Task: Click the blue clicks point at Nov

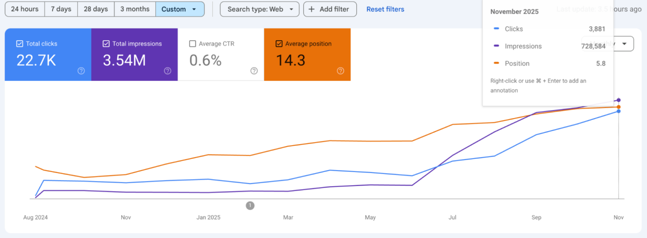Action: tap(619, 111)
